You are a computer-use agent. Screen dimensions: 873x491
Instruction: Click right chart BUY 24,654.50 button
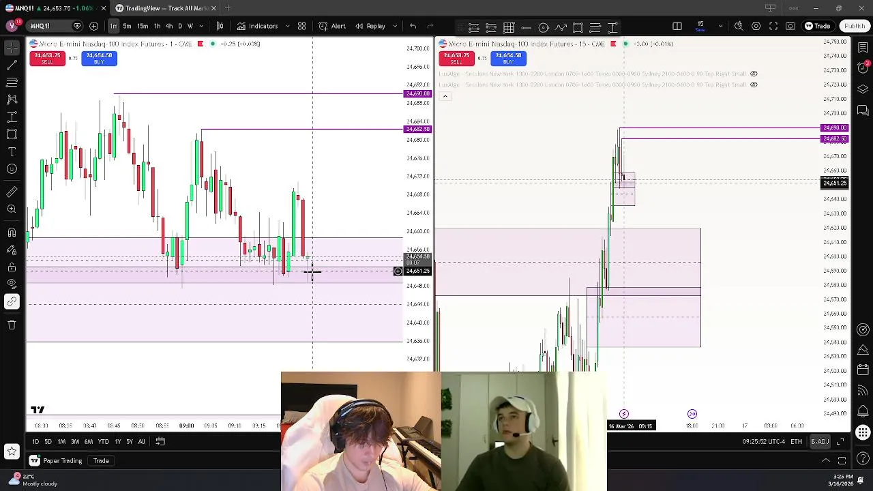pyautogui.click(x=508, y=59)
